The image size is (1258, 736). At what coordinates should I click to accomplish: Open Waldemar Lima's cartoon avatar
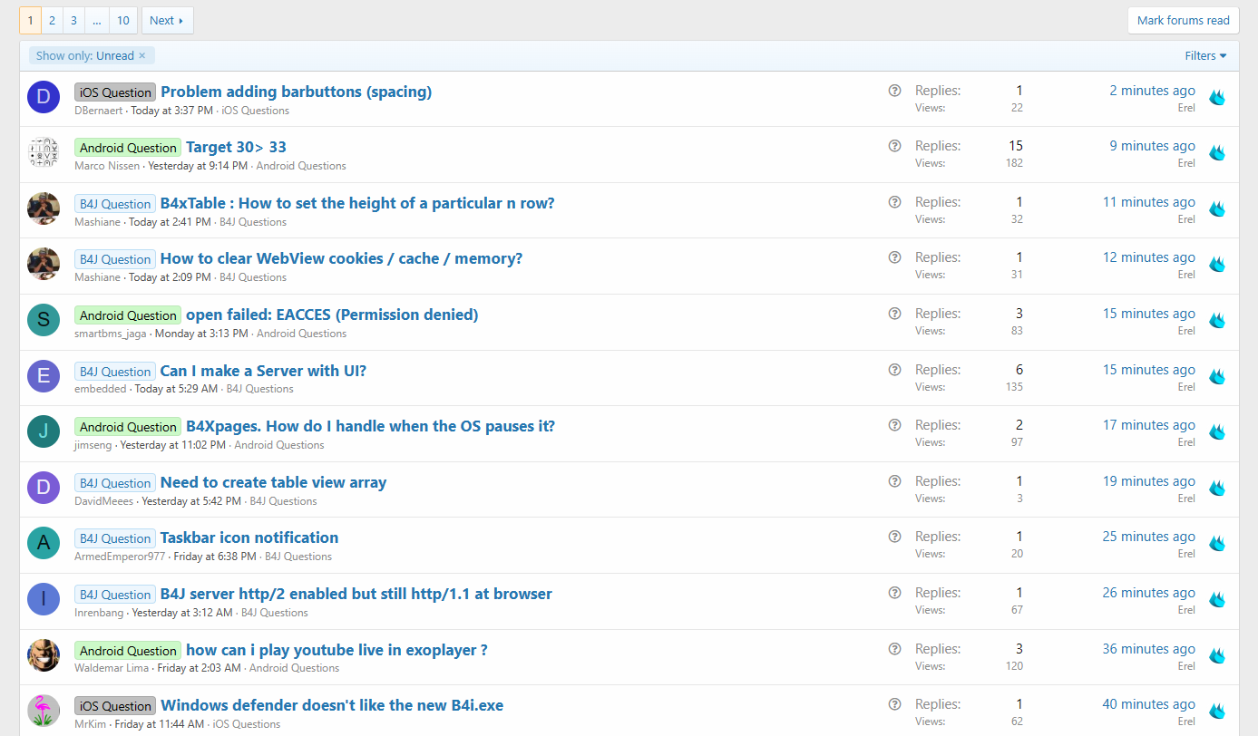[x=44, y=655]
